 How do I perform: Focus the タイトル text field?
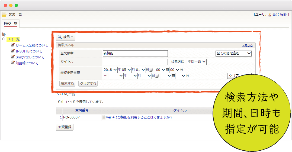[135, 62]
